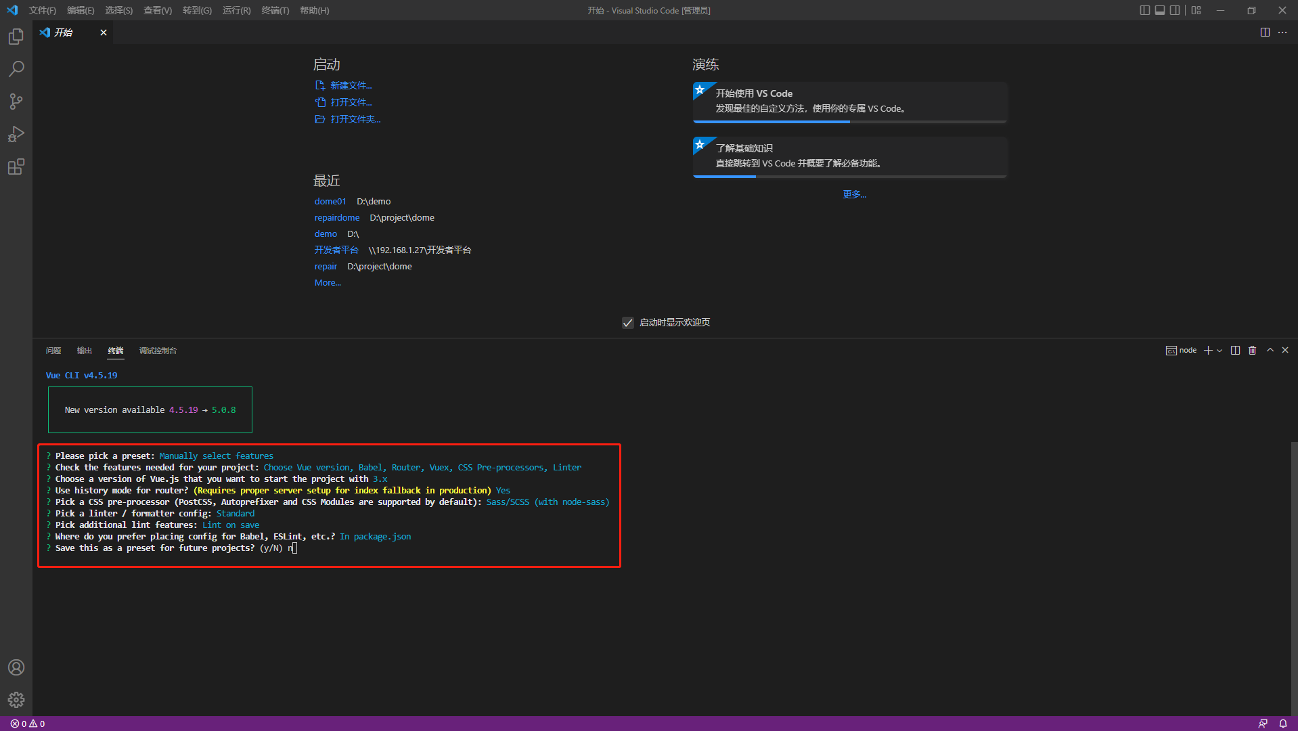Screen dimensions: 1298x731
Task: Click the 打开文件夹... link
Action: tap(355, 119)
